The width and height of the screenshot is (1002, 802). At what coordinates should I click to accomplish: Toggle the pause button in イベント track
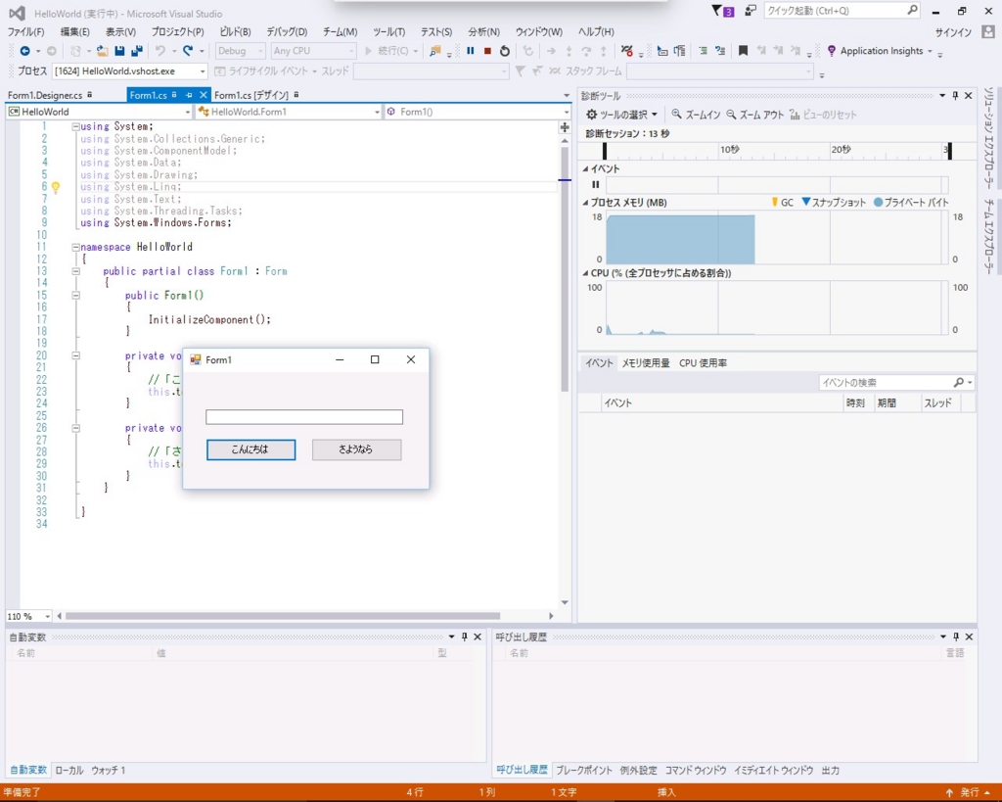click(596, 185)
